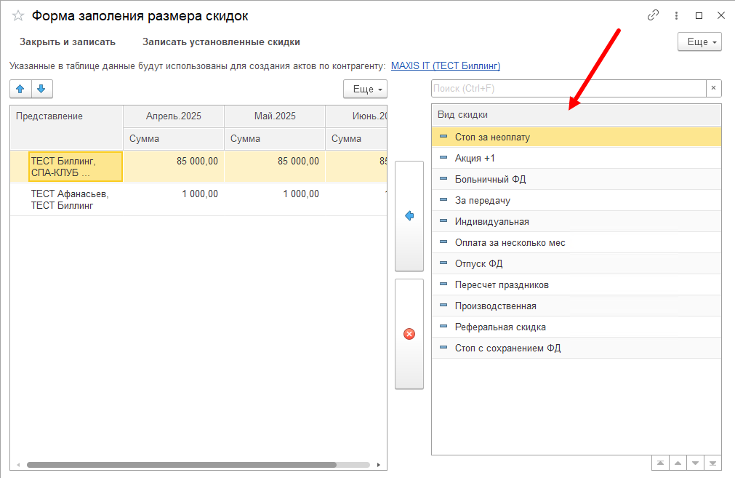Open the table's Еще dropdown menu
Viewport: 735px width, 478px height.
click(x=365, y=89)
